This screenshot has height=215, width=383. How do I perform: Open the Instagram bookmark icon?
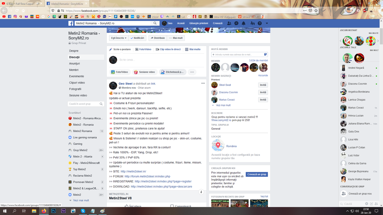pos(15,17)
